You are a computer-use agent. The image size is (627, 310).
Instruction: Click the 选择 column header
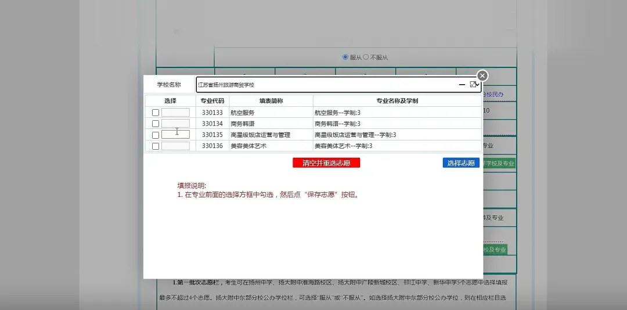(x=170, y=101)
